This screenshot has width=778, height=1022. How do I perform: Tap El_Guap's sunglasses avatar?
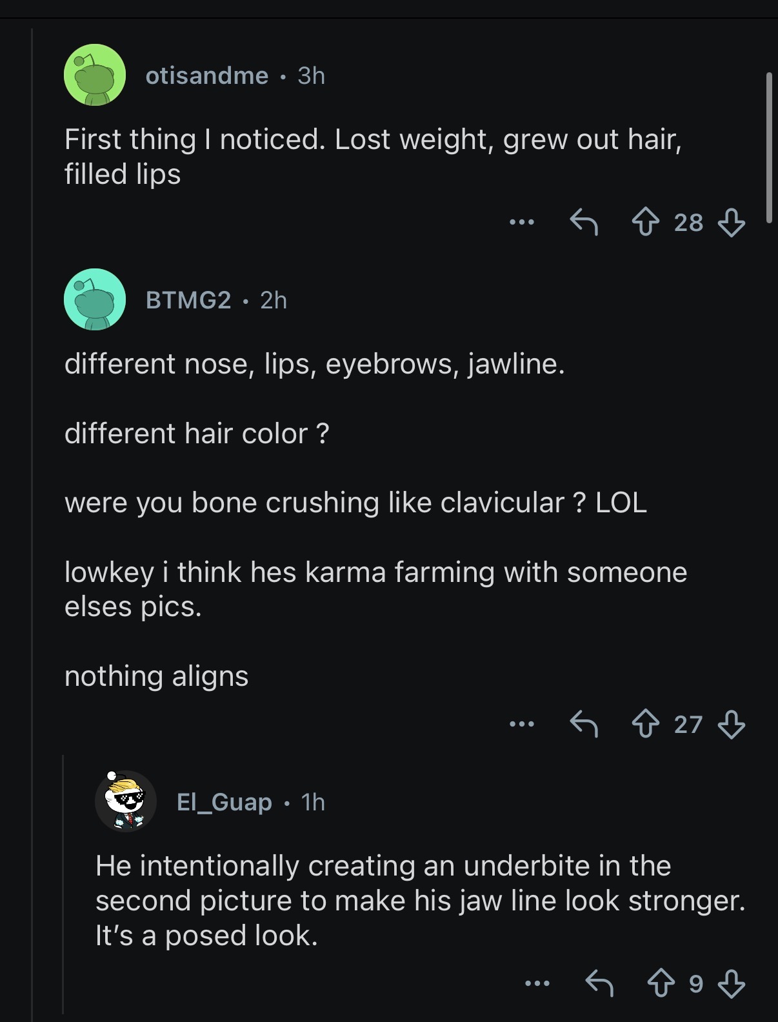[x=126, y=801]
